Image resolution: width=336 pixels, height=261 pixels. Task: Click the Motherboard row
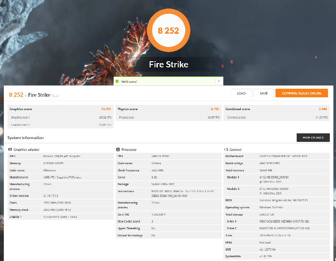pos(276,156)
